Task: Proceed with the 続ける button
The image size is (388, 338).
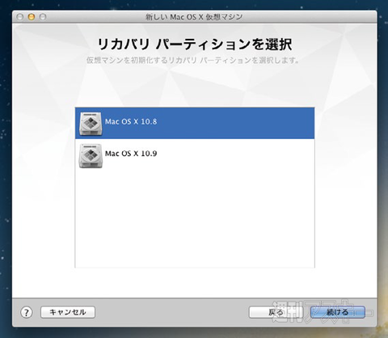Action: click(x=338, y=312)
